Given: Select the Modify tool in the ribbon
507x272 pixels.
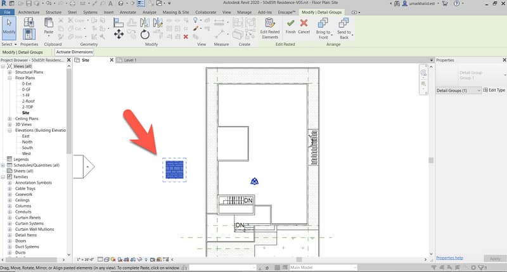Looking at the screenshot, I should pyautogui.click(x=10, y=27).
